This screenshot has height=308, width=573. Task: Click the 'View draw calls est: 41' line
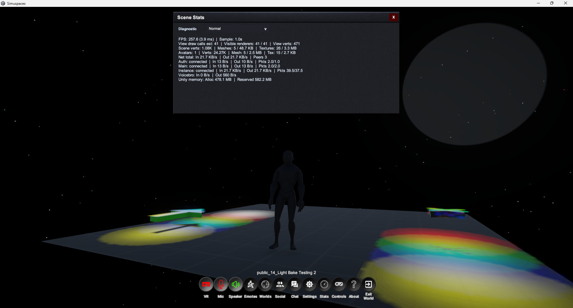tap(239, 44)
